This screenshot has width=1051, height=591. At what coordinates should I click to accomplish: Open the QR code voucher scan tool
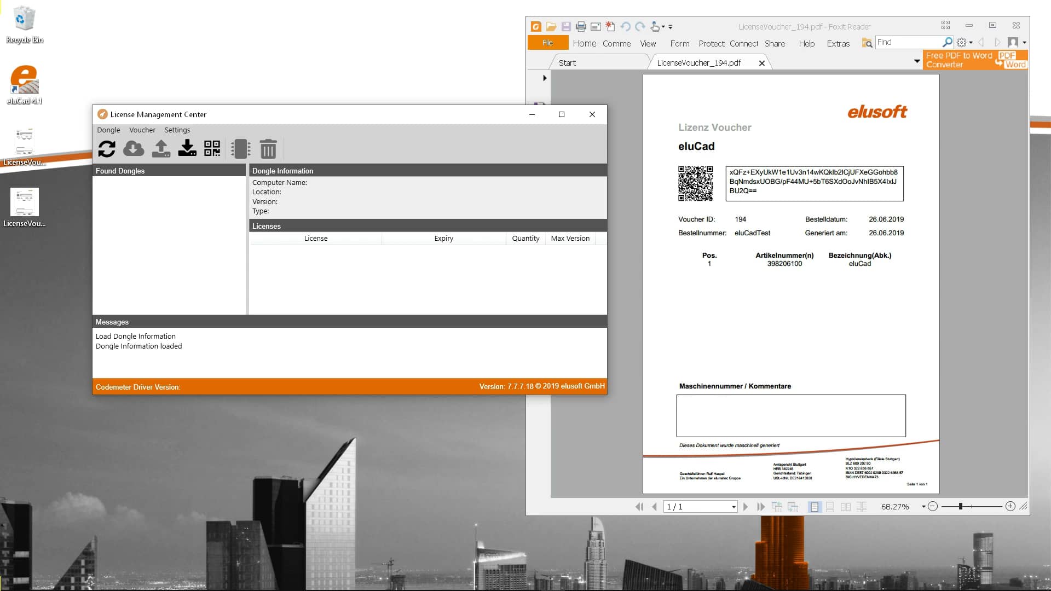(x=212, y=148)
